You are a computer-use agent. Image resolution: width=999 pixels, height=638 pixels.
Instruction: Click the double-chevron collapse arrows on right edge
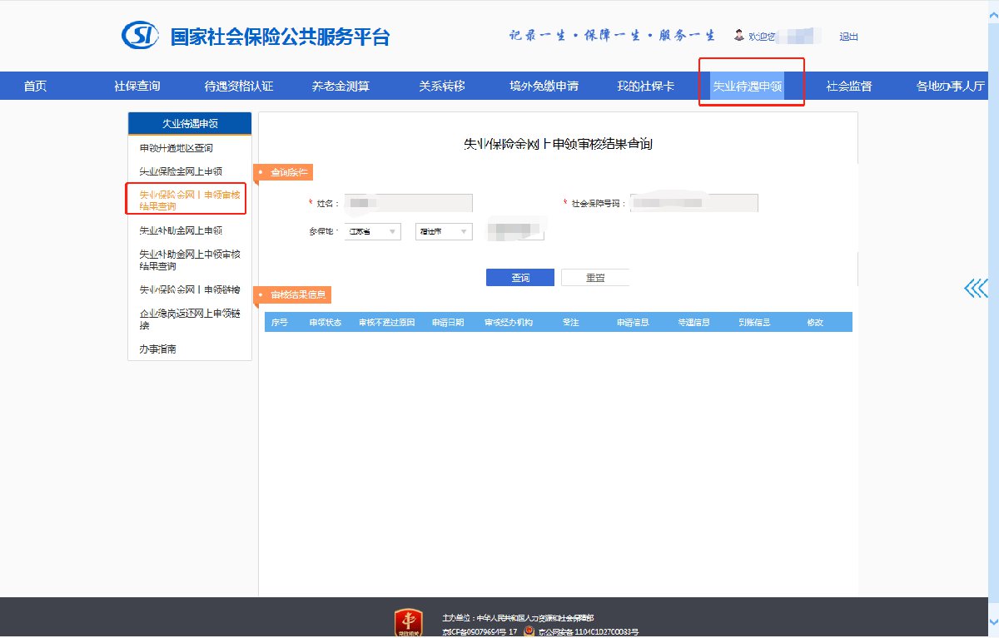(x=976, y=289)
